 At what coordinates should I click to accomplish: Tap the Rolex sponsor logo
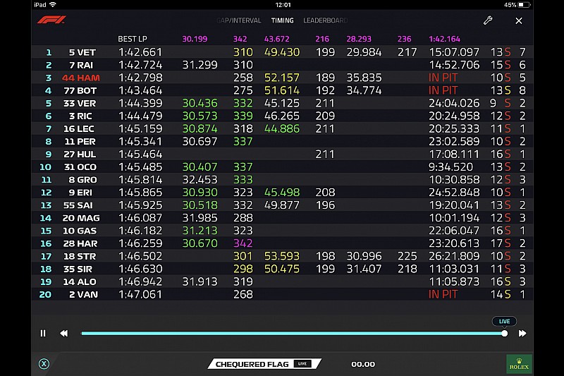[x=519, y=364]
